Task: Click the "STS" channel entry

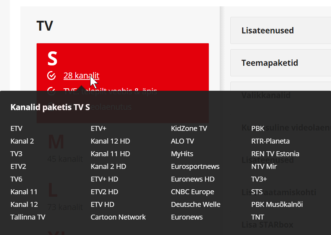Action: (x=257, y=192)
